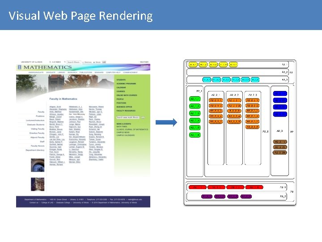Click the green A2_1_6 diagram node
This screenshot has height=242, width=322.
point(195,135)
